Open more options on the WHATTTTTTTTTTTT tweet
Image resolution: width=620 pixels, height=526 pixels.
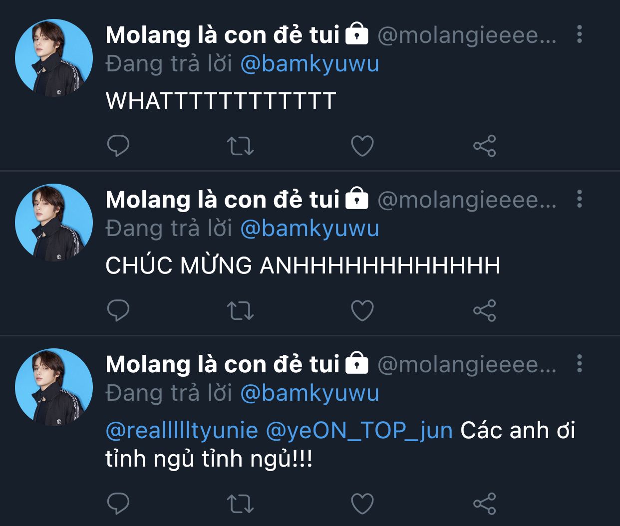pos(579,34)
